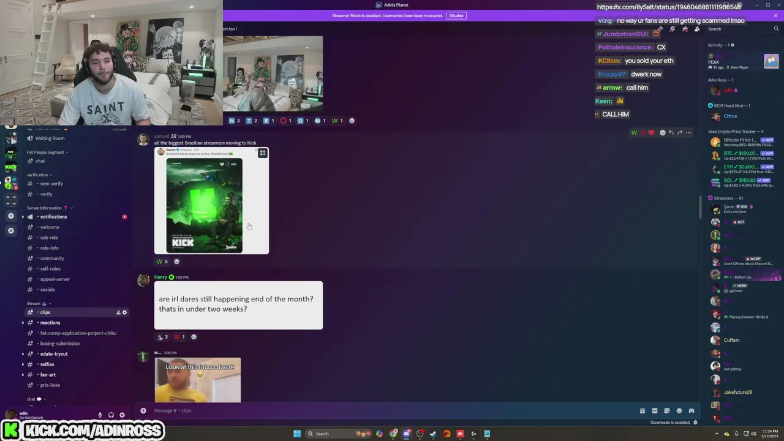Click Bitcoin Price bot in member list
The height and width of the screenshot is (441, 784).
click(741, 140)
